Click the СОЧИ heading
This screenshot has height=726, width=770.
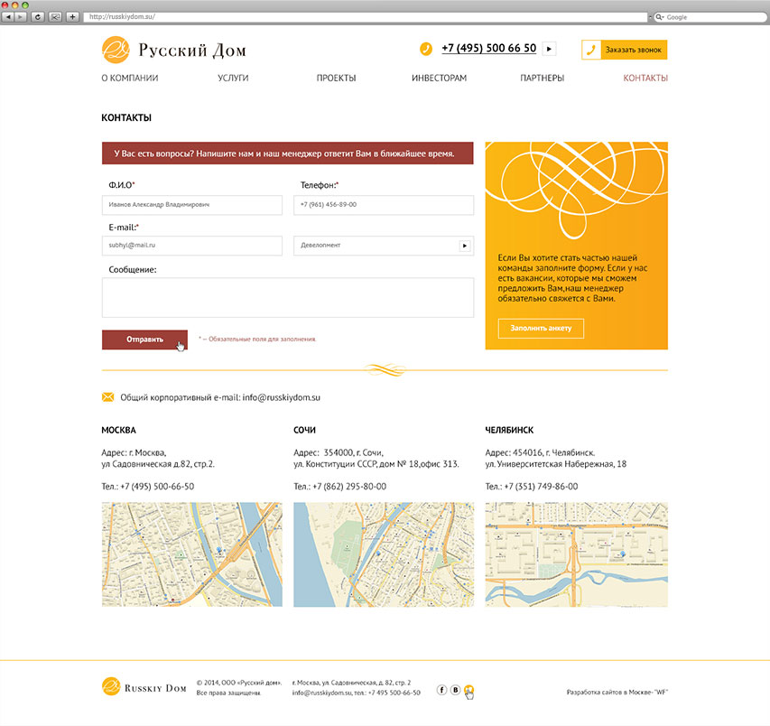[304, 430]
